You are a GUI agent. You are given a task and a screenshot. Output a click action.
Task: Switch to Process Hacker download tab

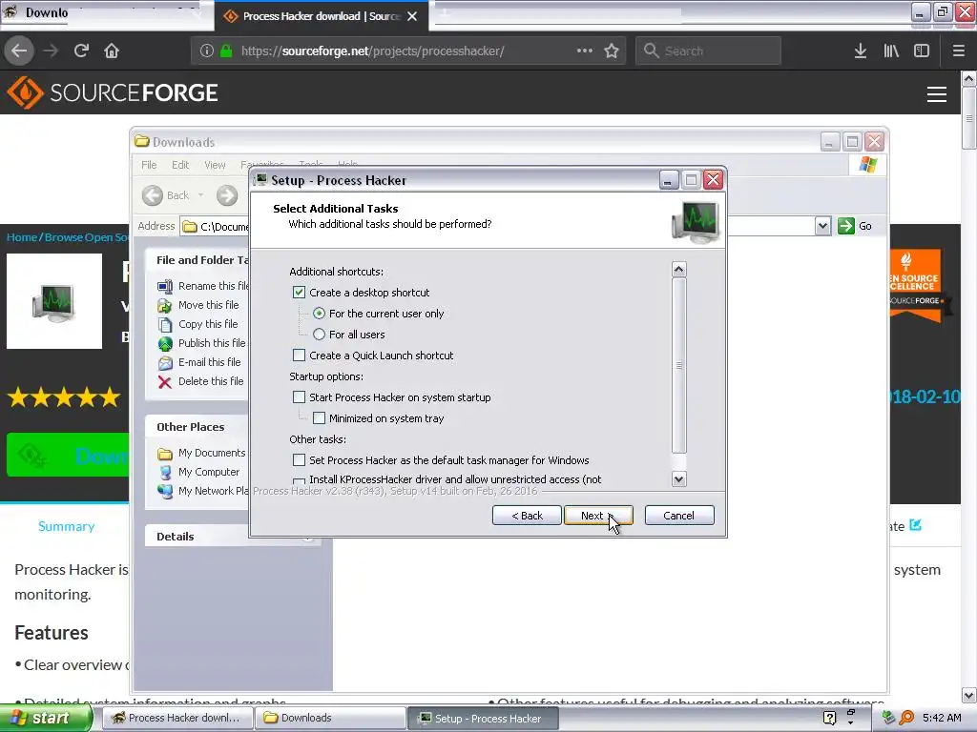pyautogui.click(x=321, y=16)
